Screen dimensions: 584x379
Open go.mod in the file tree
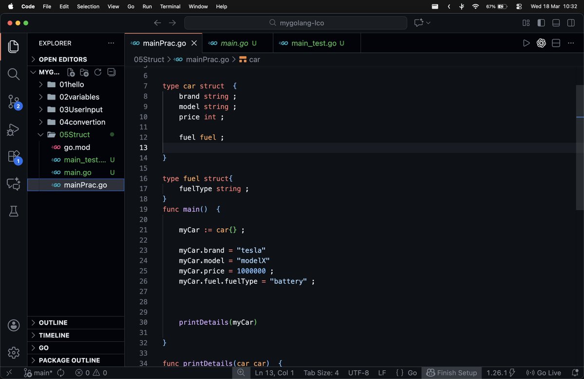[76, 147]
